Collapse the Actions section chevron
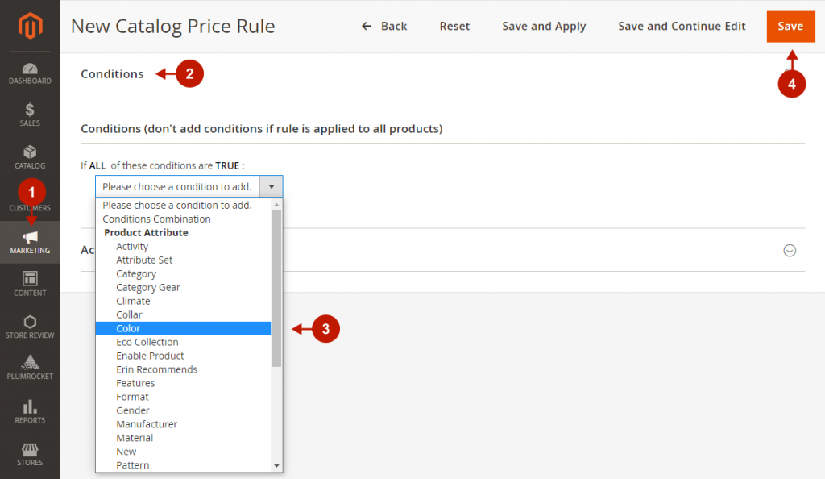Viewport: 825px width, 479px height. point(790,250)
